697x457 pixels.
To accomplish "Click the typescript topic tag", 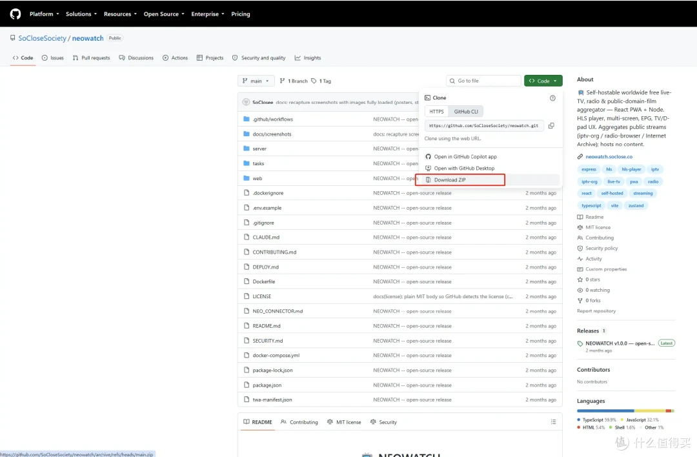I will [x=591, y=205].
